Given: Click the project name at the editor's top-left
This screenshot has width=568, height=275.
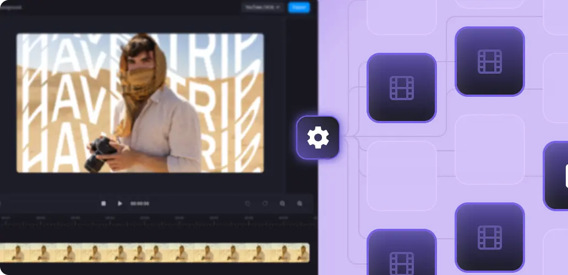Looking at the screenshot, I should (10, 8).
